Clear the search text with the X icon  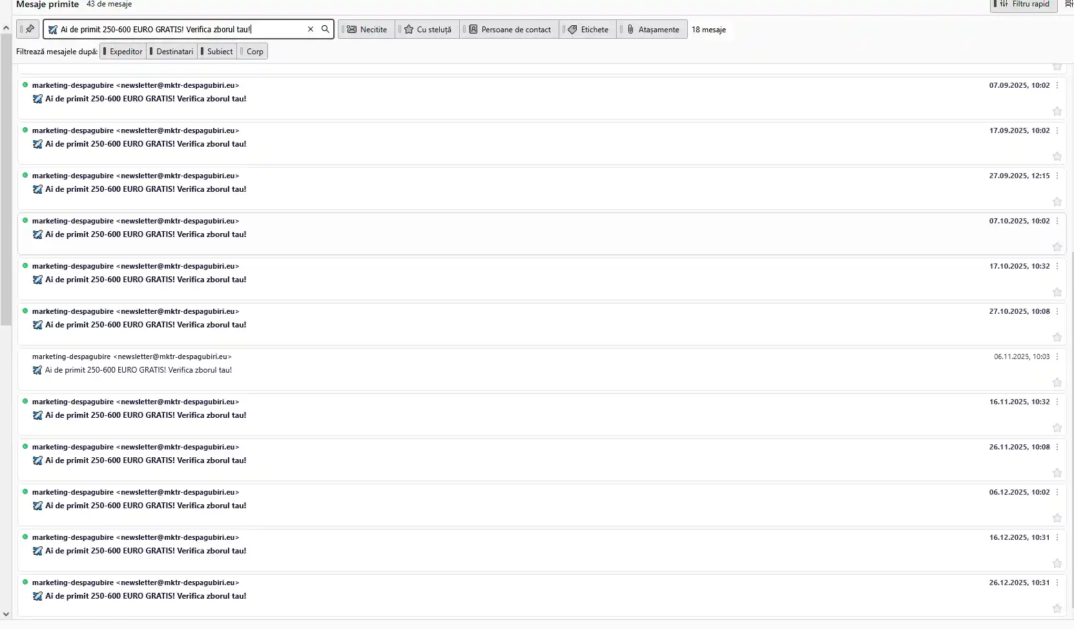311,29
